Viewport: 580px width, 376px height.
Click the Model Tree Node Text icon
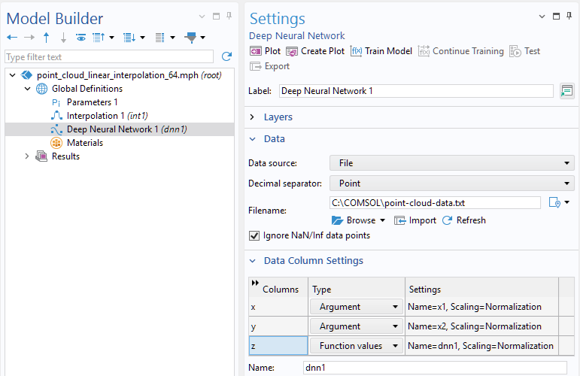[159, 38]
